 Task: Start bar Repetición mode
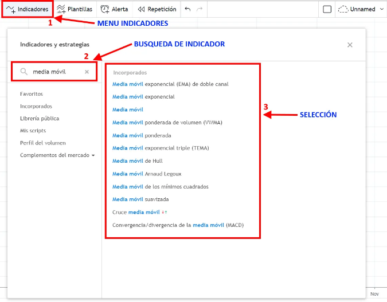point(157,9)
